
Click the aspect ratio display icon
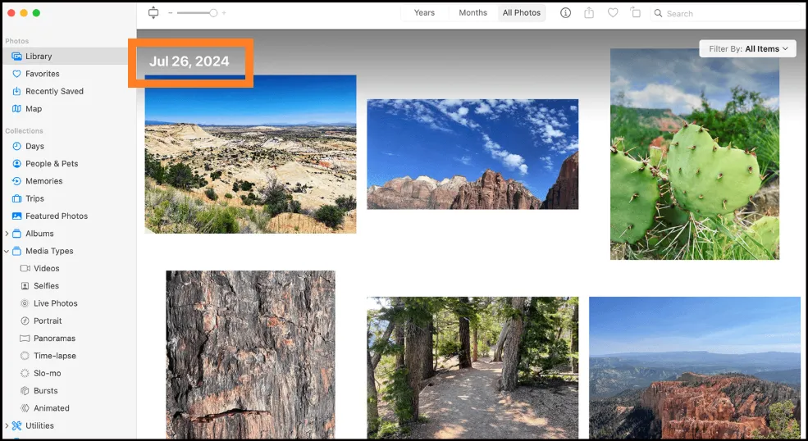[153, 13]
